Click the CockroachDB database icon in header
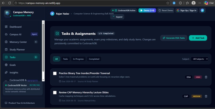215x109 pixels. pos(116,10)
